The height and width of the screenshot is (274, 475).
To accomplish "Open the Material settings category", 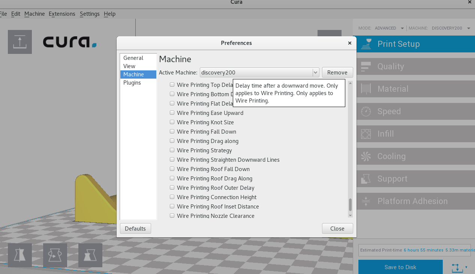I will click(x=416, y=89).
